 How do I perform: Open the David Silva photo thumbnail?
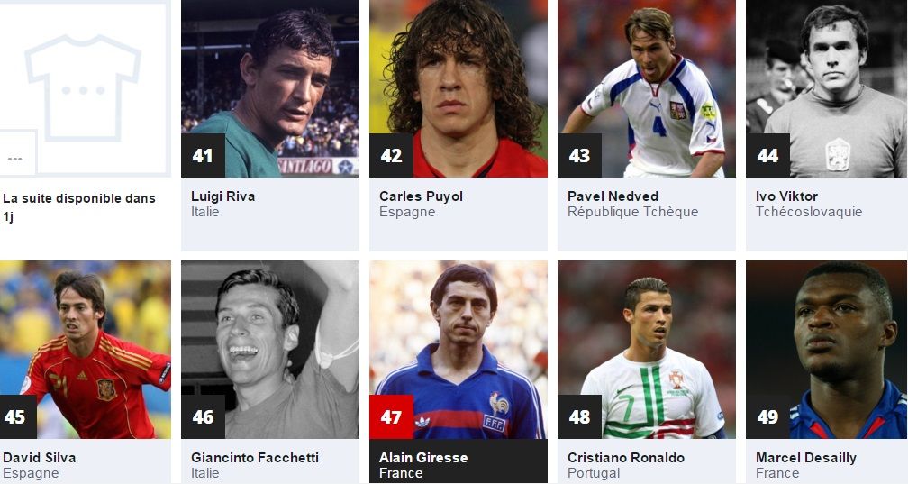(85, 350)
